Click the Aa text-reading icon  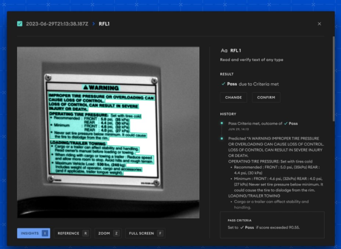(x=224, y=51)
